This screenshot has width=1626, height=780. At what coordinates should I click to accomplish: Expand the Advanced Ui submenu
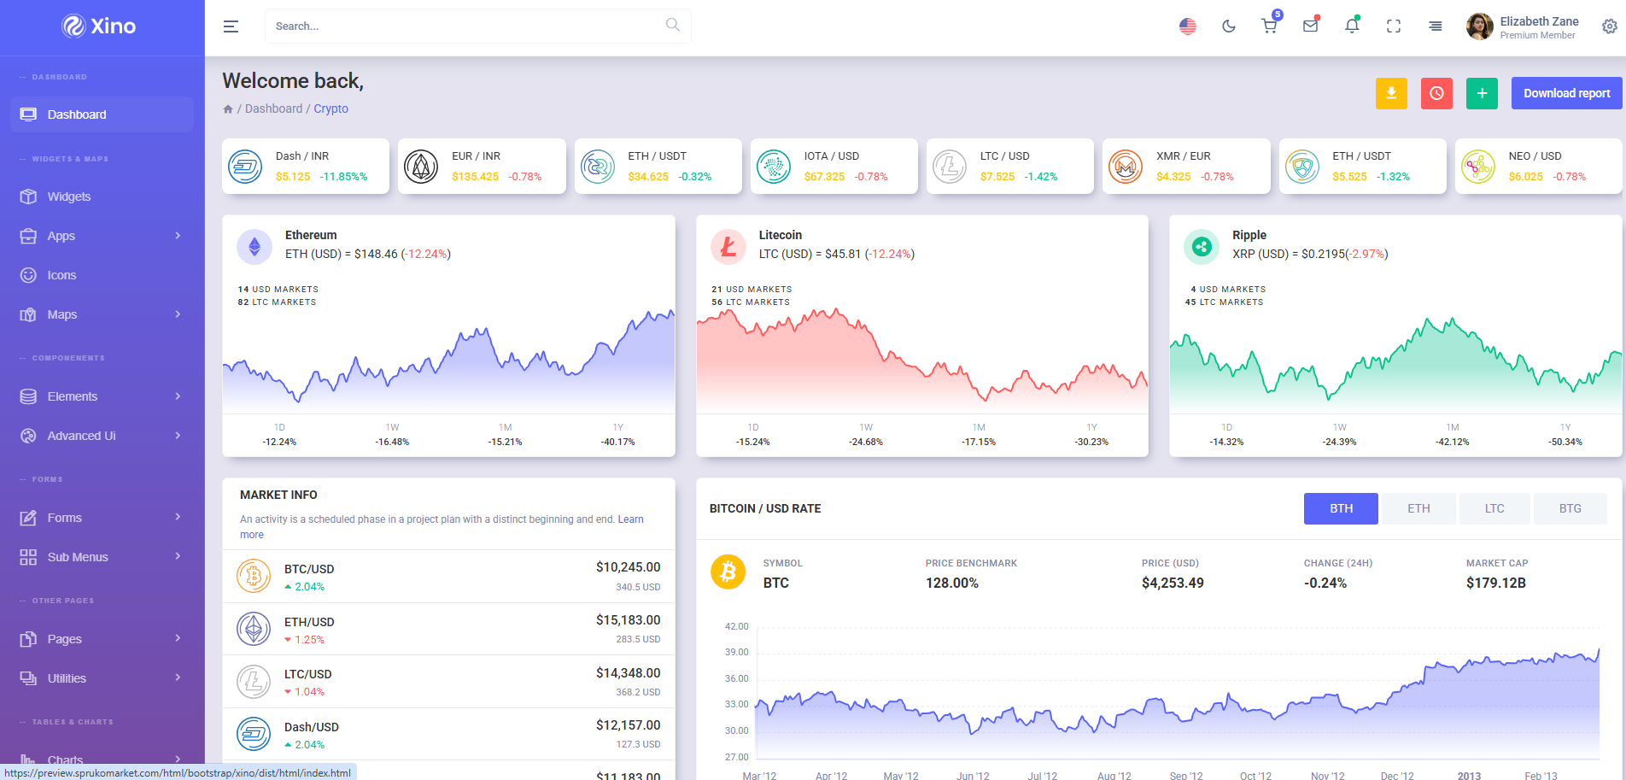[102, 436]
